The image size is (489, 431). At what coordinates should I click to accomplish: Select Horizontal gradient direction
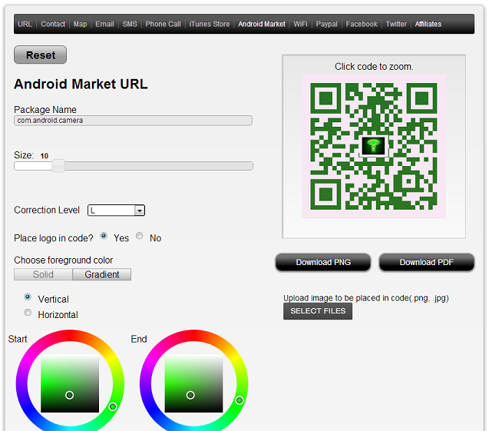(x=28, y=313)
